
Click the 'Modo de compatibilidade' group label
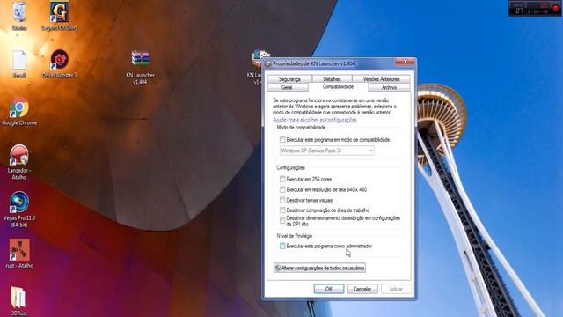[x=301, y=128]
